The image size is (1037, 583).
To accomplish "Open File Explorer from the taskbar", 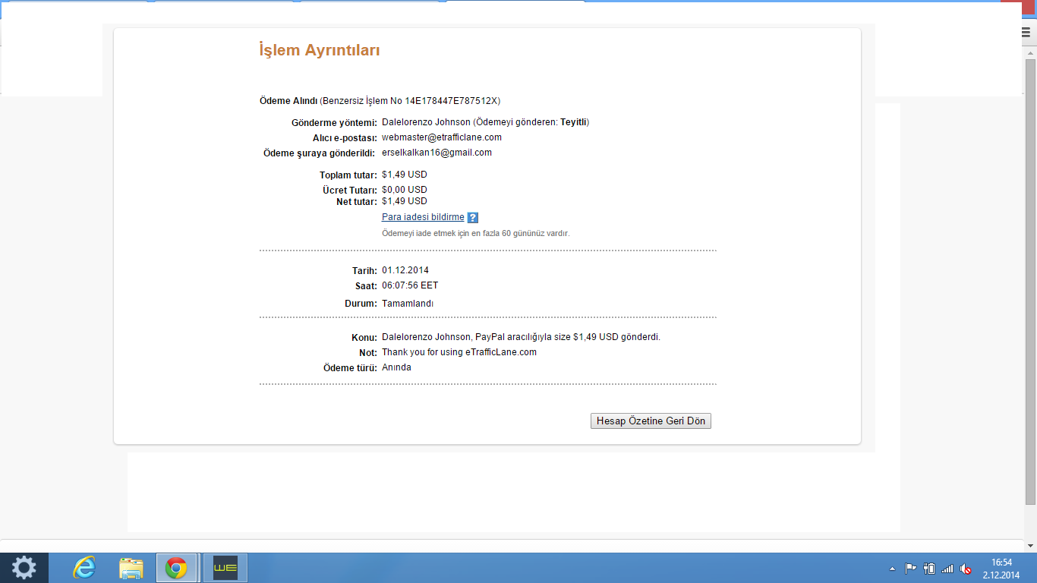I will pos(131,568).
